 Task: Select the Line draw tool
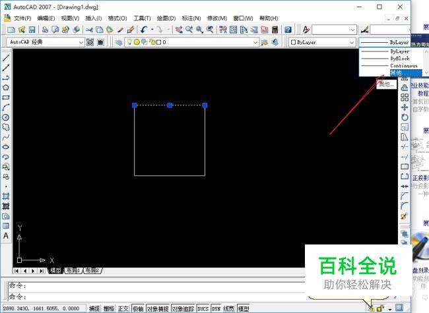(x=6, y=57)
